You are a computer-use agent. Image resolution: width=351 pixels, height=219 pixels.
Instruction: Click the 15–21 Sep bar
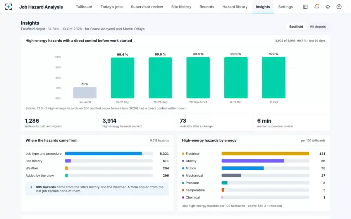tap(123, 78)
